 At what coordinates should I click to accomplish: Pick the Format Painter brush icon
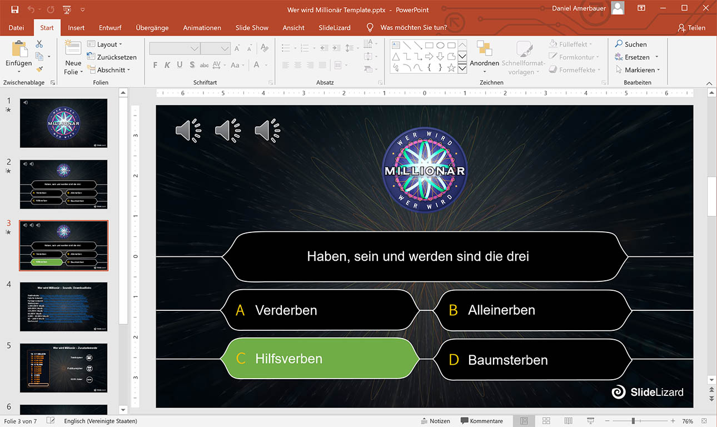pos(39,69)
